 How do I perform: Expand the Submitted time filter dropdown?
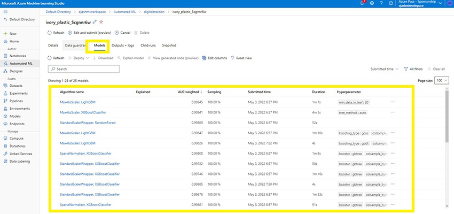[x=385, y=69]
